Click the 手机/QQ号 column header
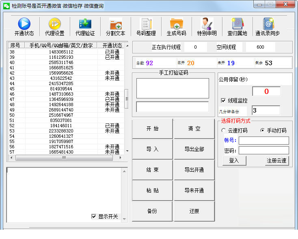The image size is (298, 239). click(x=61, y=45)
